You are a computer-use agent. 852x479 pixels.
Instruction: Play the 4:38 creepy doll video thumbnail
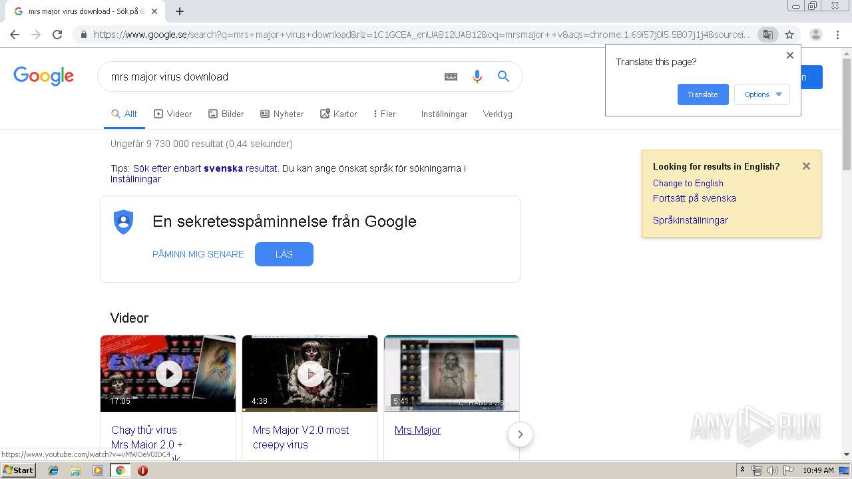[310, 373]
